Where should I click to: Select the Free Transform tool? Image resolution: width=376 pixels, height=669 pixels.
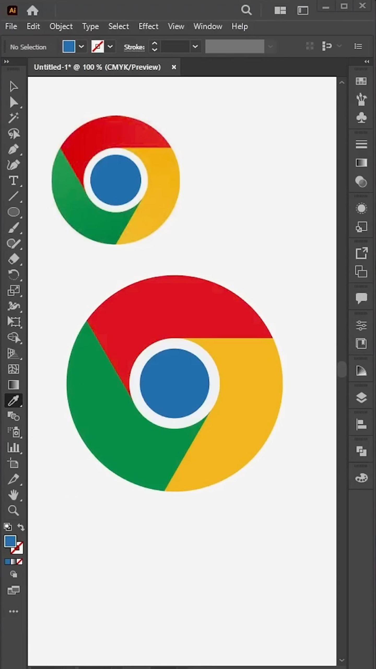tap(14, 322)
